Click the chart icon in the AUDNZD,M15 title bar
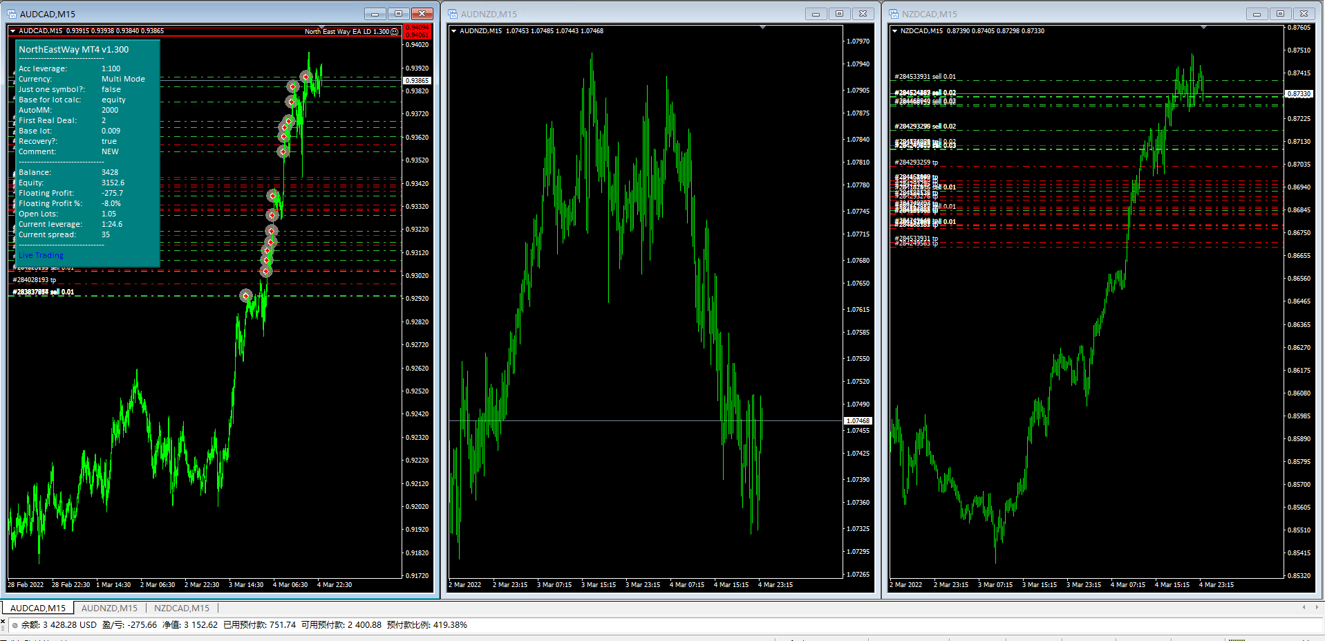This screenshot has height=641, width=1325. [453, 14]
